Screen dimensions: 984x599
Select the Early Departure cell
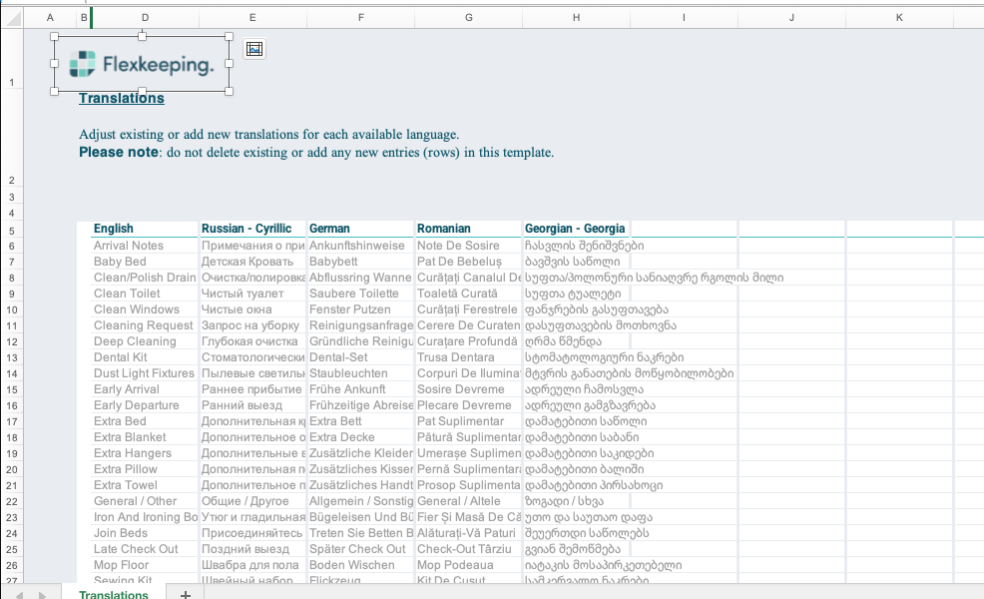click(145, 405)
